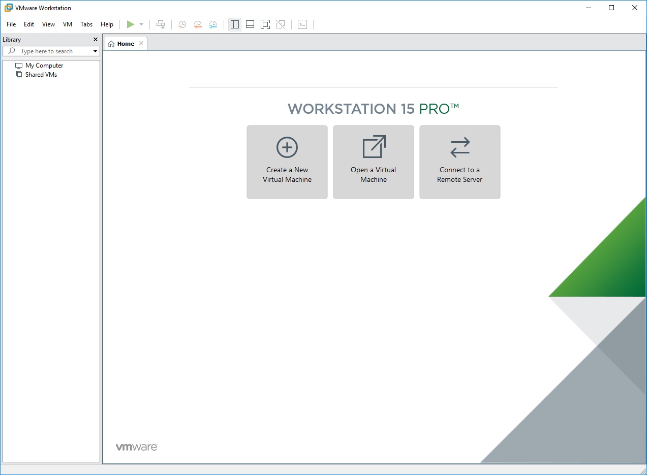Close the Library panel
This screenshot has height=475, width=647.
(96, 39)
